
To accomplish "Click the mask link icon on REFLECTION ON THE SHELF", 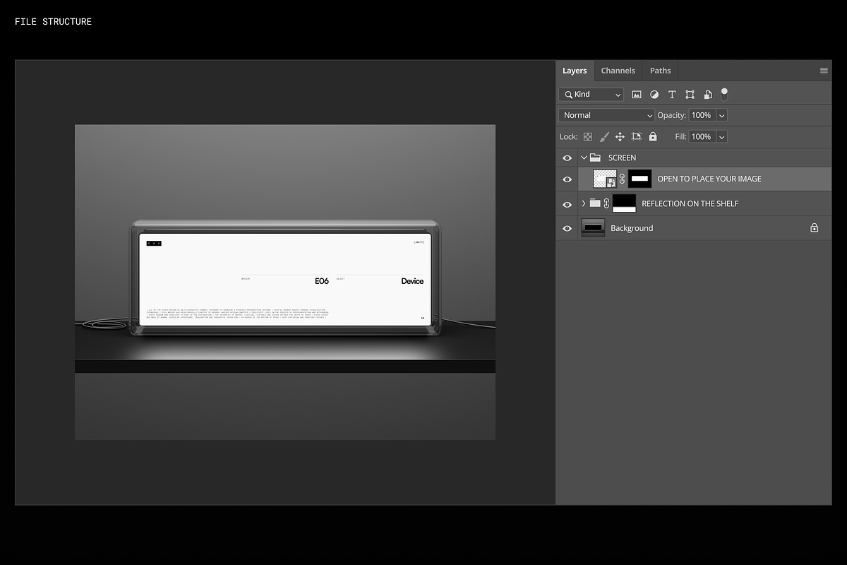I will click(606, 203).
